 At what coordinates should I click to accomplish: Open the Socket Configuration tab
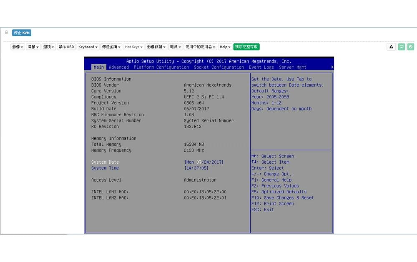tap(219, 67)
